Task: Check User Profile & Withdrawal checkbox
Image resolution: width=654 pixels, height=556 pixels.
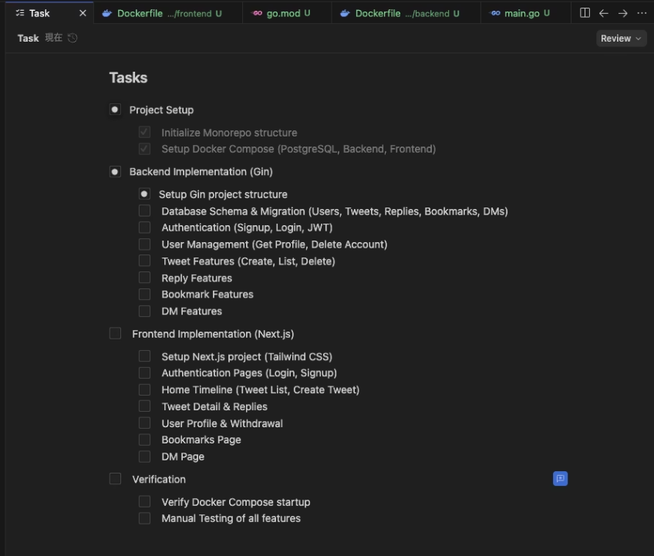Action: (x=144, y=423)
